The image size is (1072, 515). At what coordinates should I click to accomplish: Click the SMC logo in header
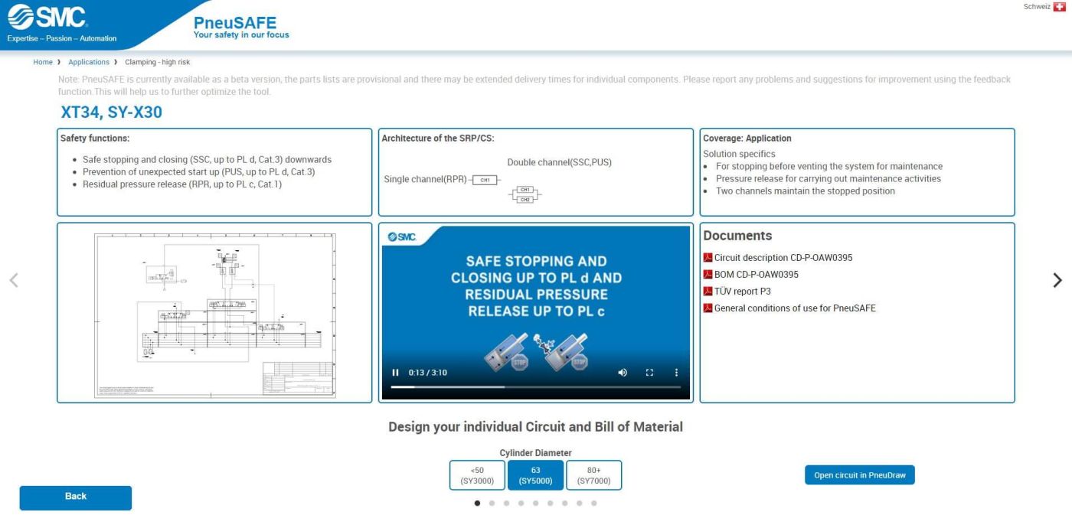click(47, 17)
